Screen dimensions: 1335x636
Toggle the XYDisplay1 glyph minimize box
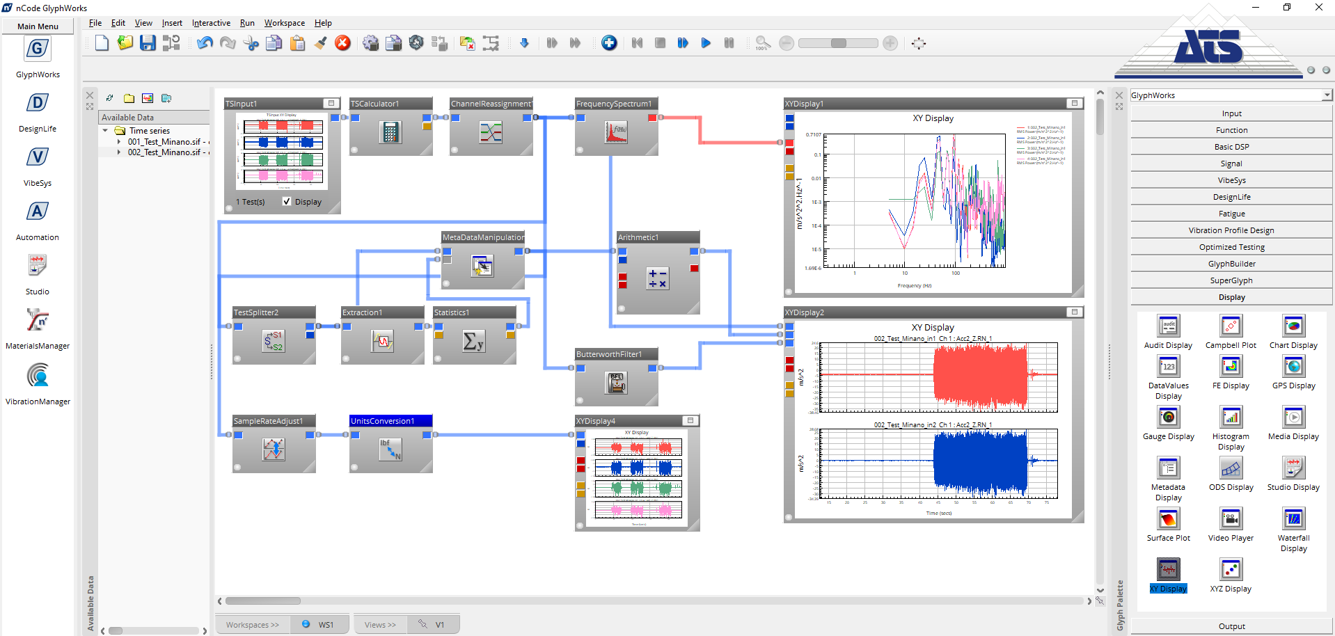pos(1075,103)
